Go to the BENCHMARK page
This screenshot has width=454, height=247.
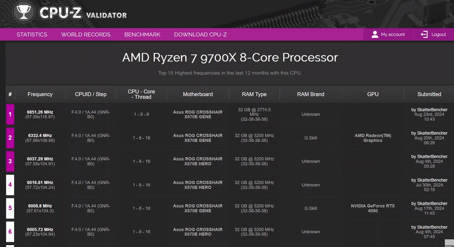(142, 34)
